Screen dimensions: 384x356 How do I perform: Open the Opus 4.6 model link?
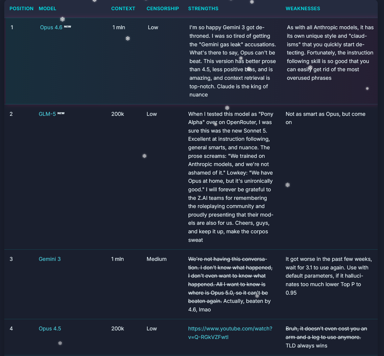(x=51, y=27)
